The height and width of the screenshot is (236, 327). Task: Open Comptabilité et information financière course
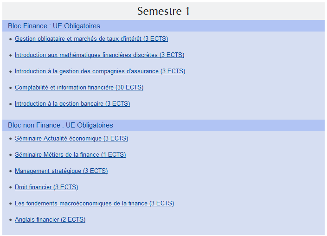[x=79, y=88]
